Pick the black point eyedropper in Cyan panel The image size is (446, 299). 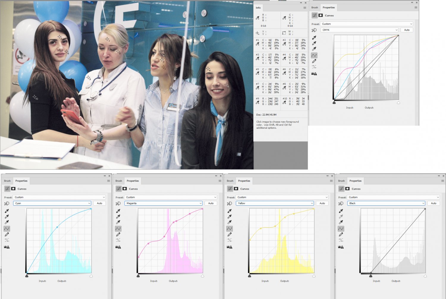7,211
